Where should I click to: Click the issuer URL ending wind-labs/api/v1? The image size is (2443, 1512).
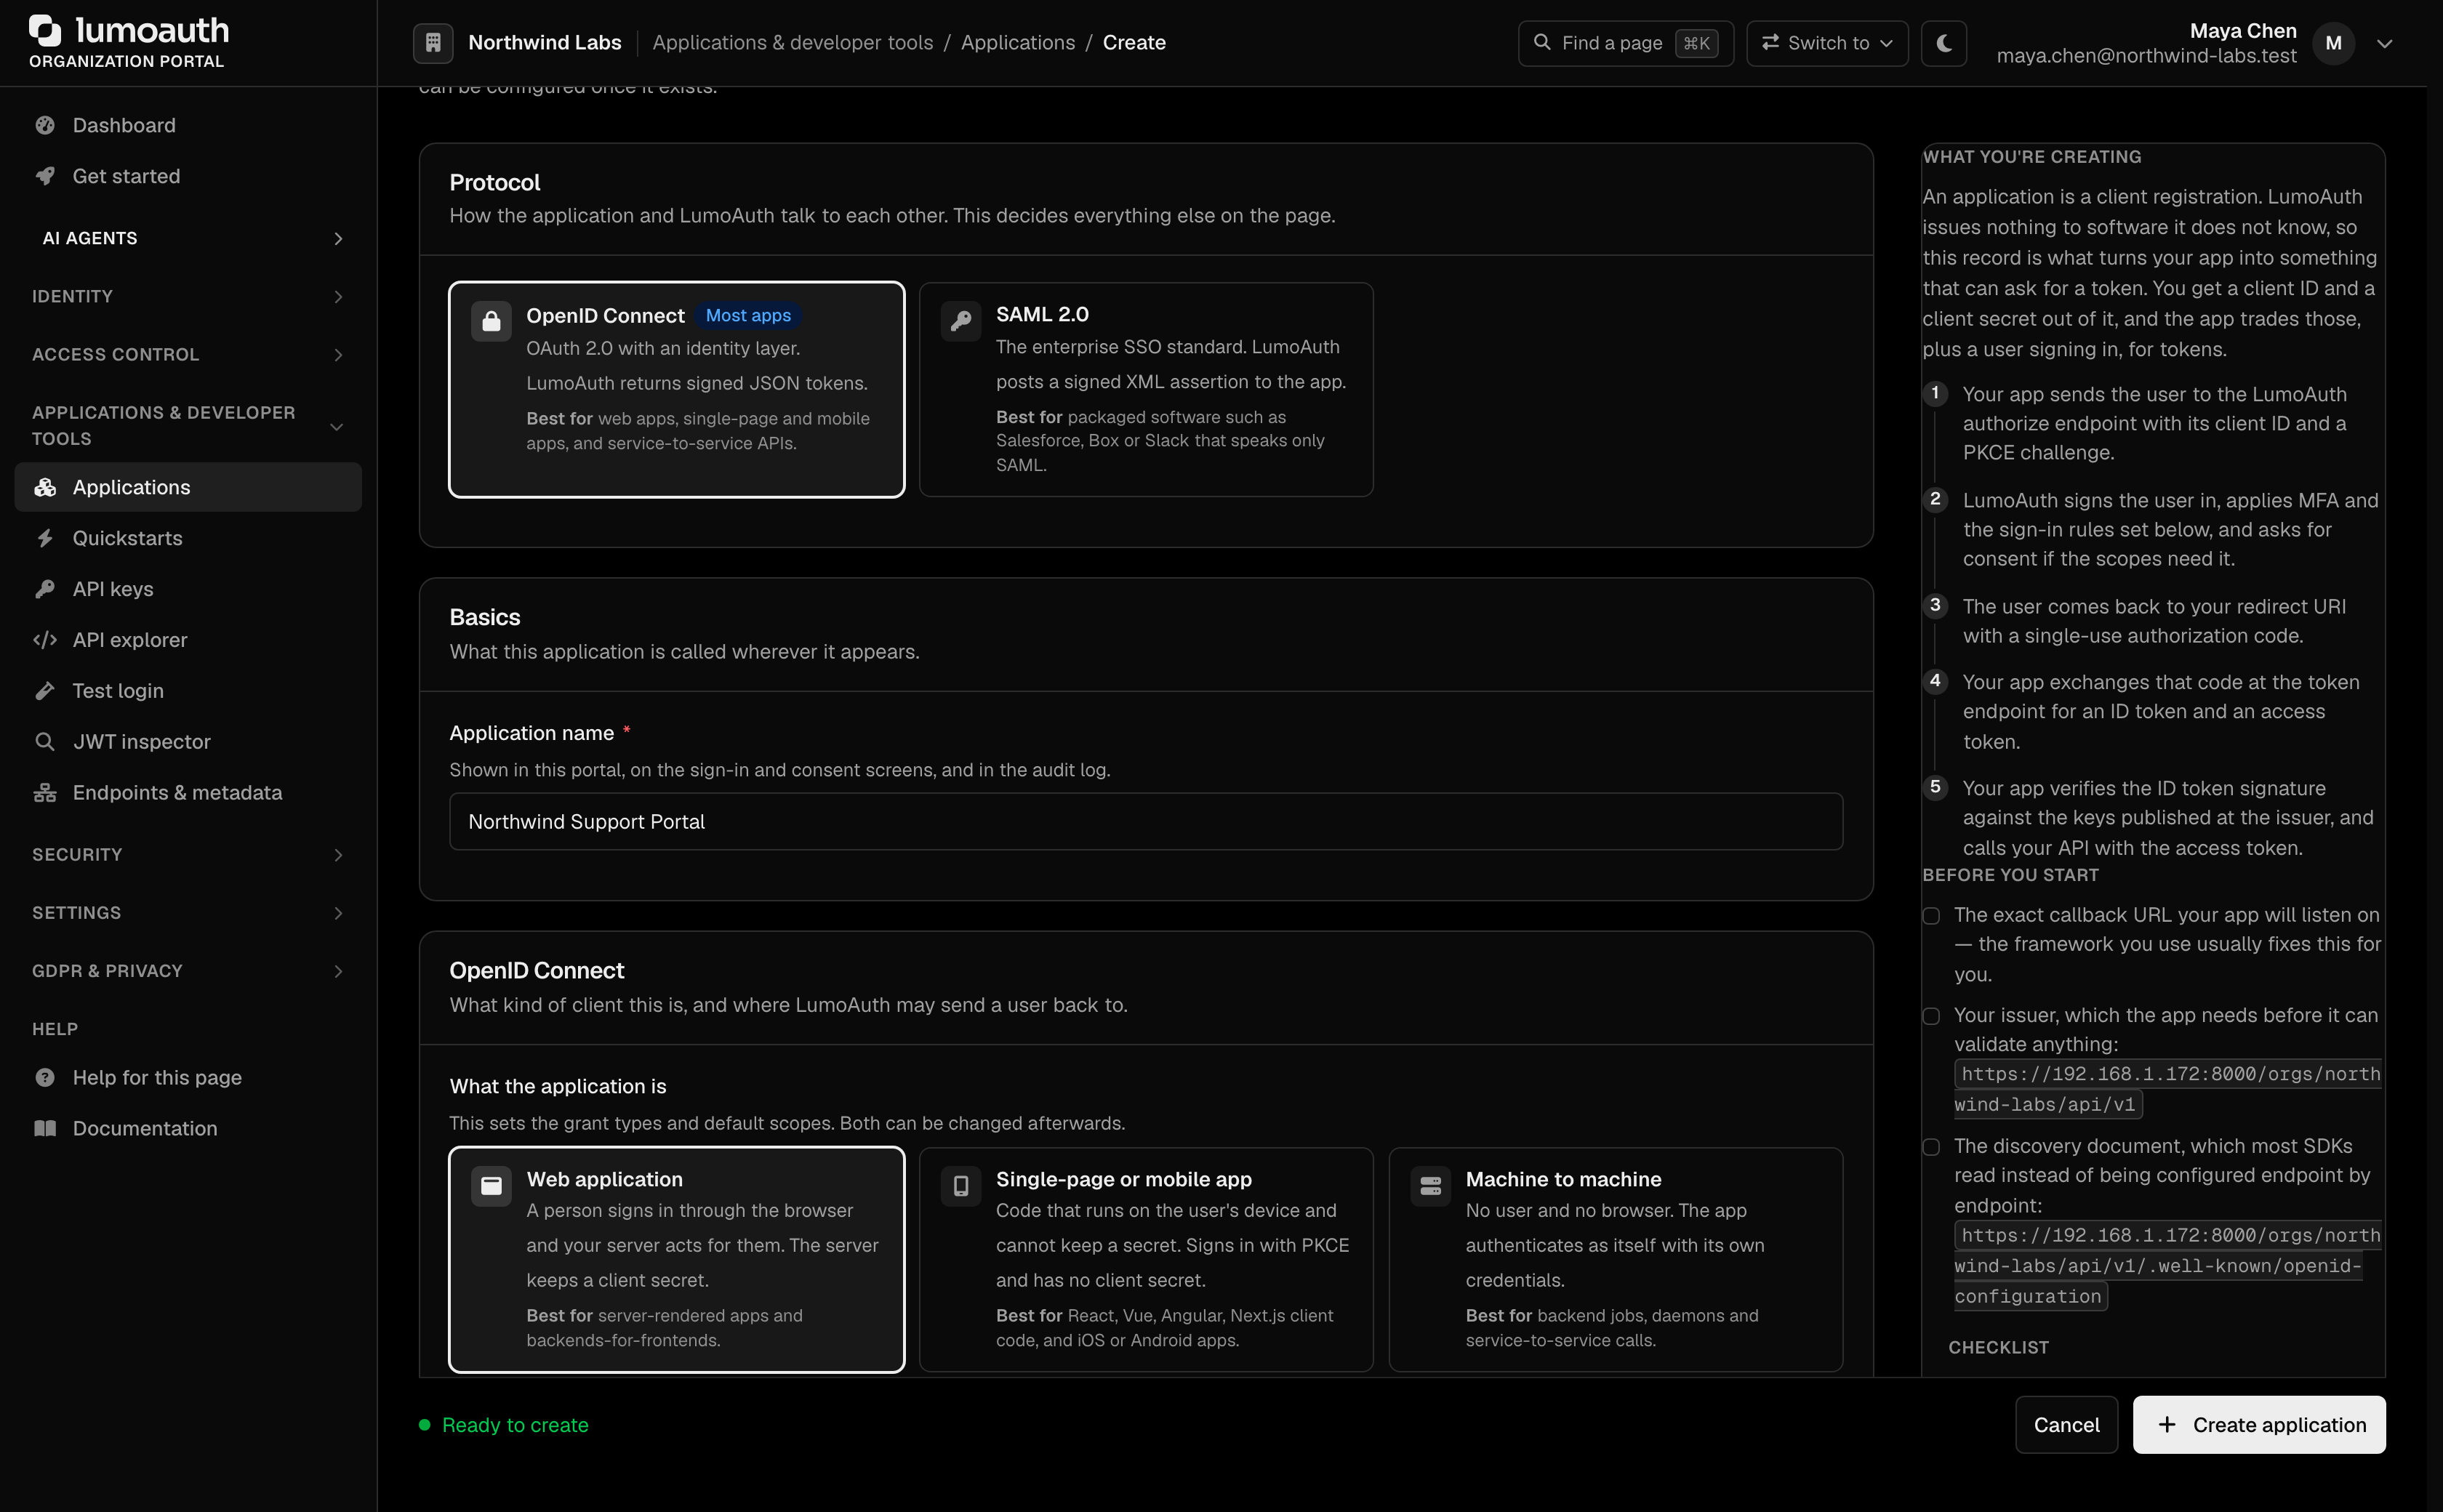point(2168,1089)
